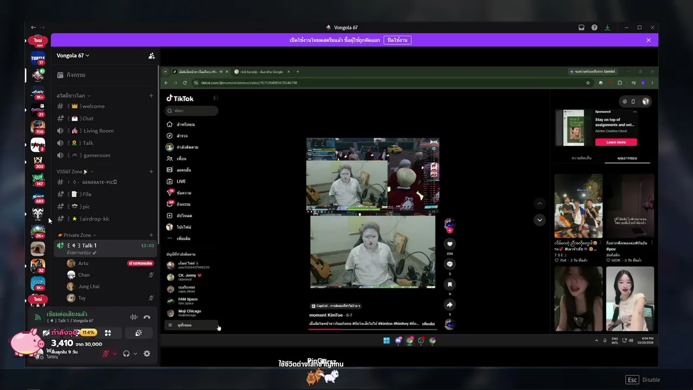Click the button in the purple streamer banner

[397, 40]
